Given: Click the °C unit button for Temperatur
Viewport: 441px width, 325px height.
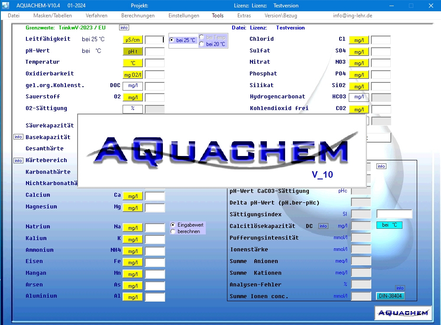Looking at the screenshot, I should pyautogui.click(x=133, y=63).
